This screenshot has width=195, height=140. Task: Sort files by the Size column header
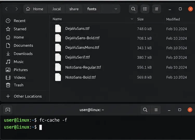[x=140, y=19]
